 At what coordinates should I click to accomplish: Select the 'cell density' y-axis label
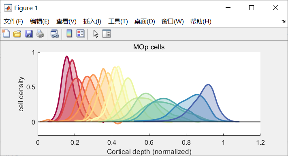click(21, 94)
